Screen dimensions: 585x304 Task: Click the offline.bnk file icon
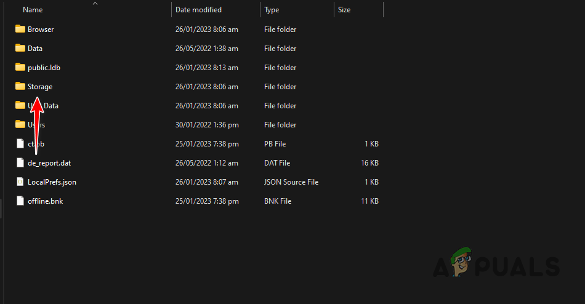[x=20, y=201]
